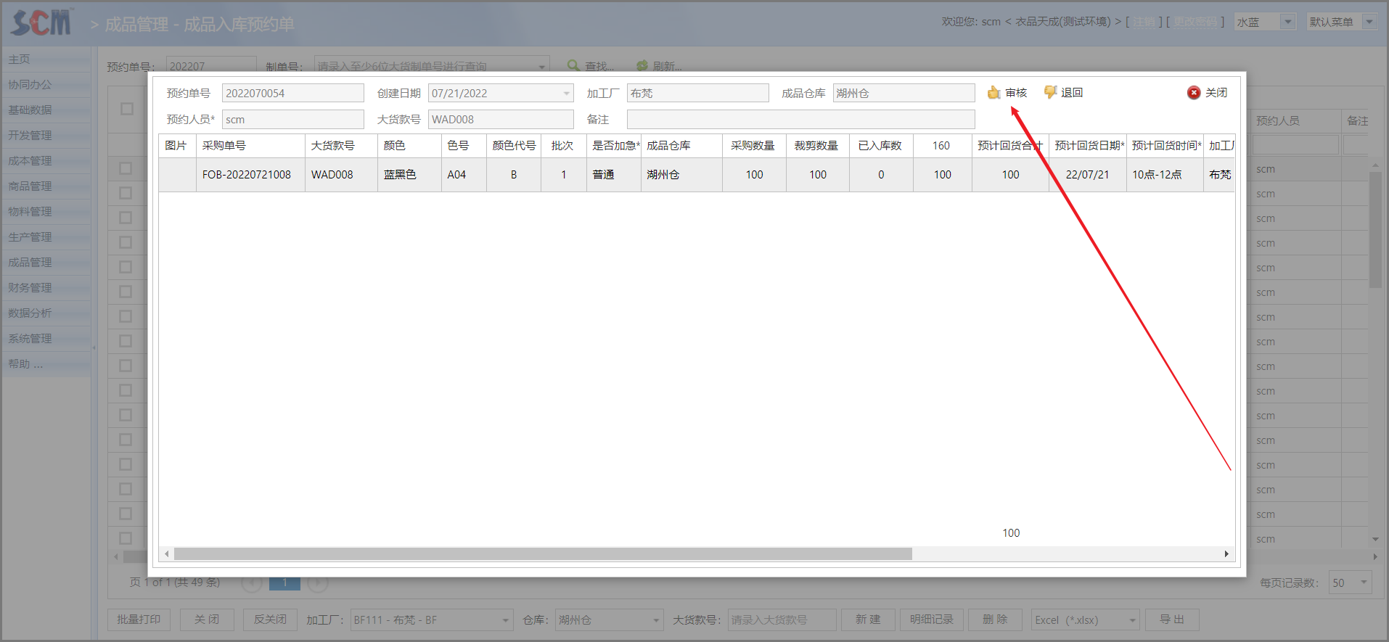Check the first row checkbox in background list
Image resolution: width=1389 pixels, height=642 pixels.
tap(126, 168)
